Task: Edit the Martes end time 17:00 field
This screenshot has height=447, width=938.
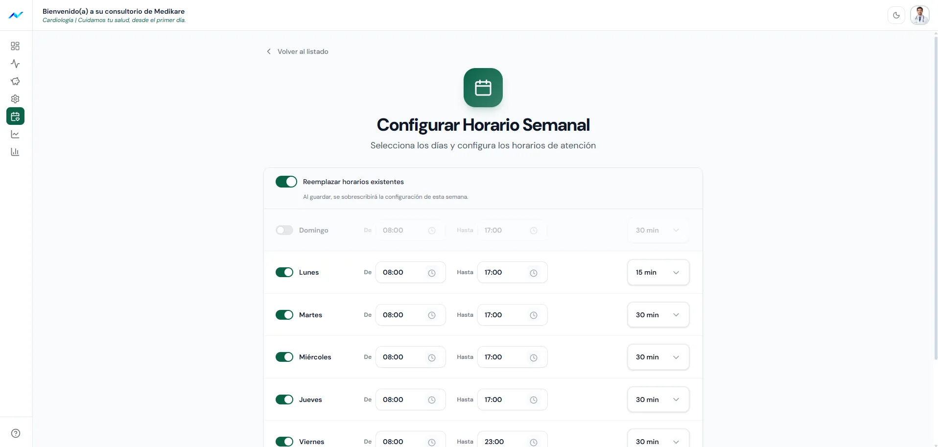Action: (x=512, y=315)
